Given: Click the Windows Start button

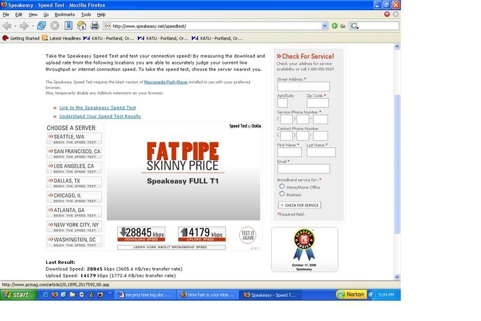Looking at the screenshot, I should (18, 295).
